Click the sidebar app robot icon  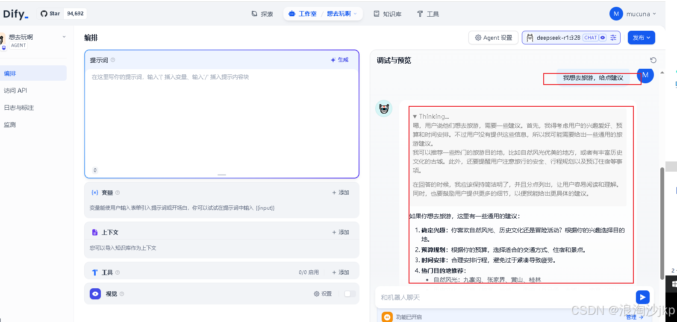click(x=3, y=42)
